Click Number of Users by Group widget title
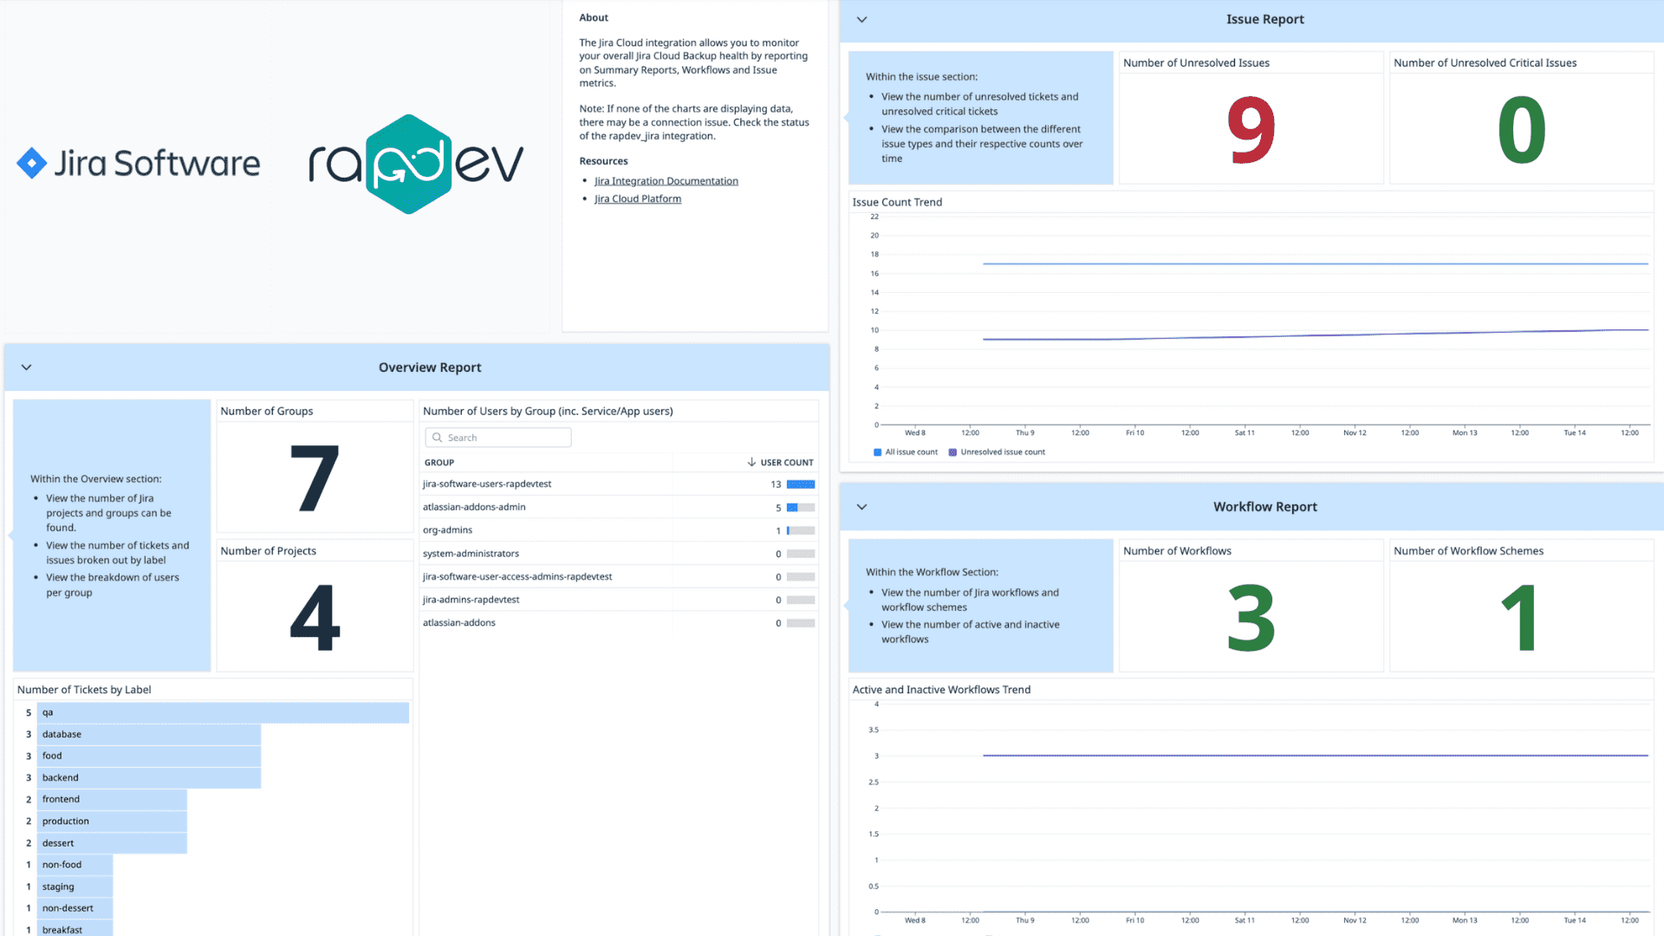 click(548, 411)
